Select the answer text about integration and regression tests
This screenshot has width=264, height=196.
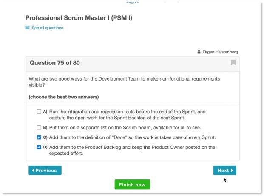pos(128,115)
